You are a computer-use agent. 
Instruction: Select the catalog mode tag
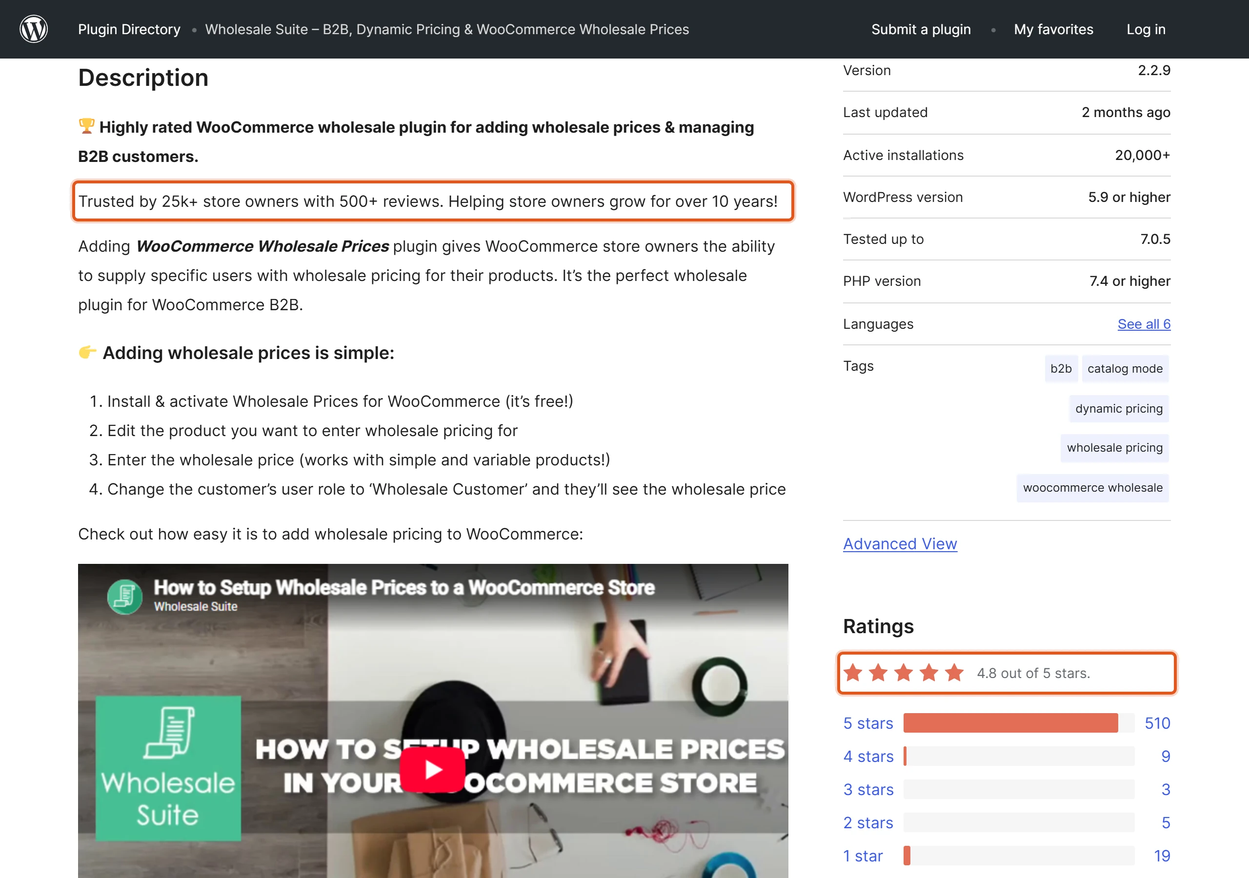point(1125,368)
